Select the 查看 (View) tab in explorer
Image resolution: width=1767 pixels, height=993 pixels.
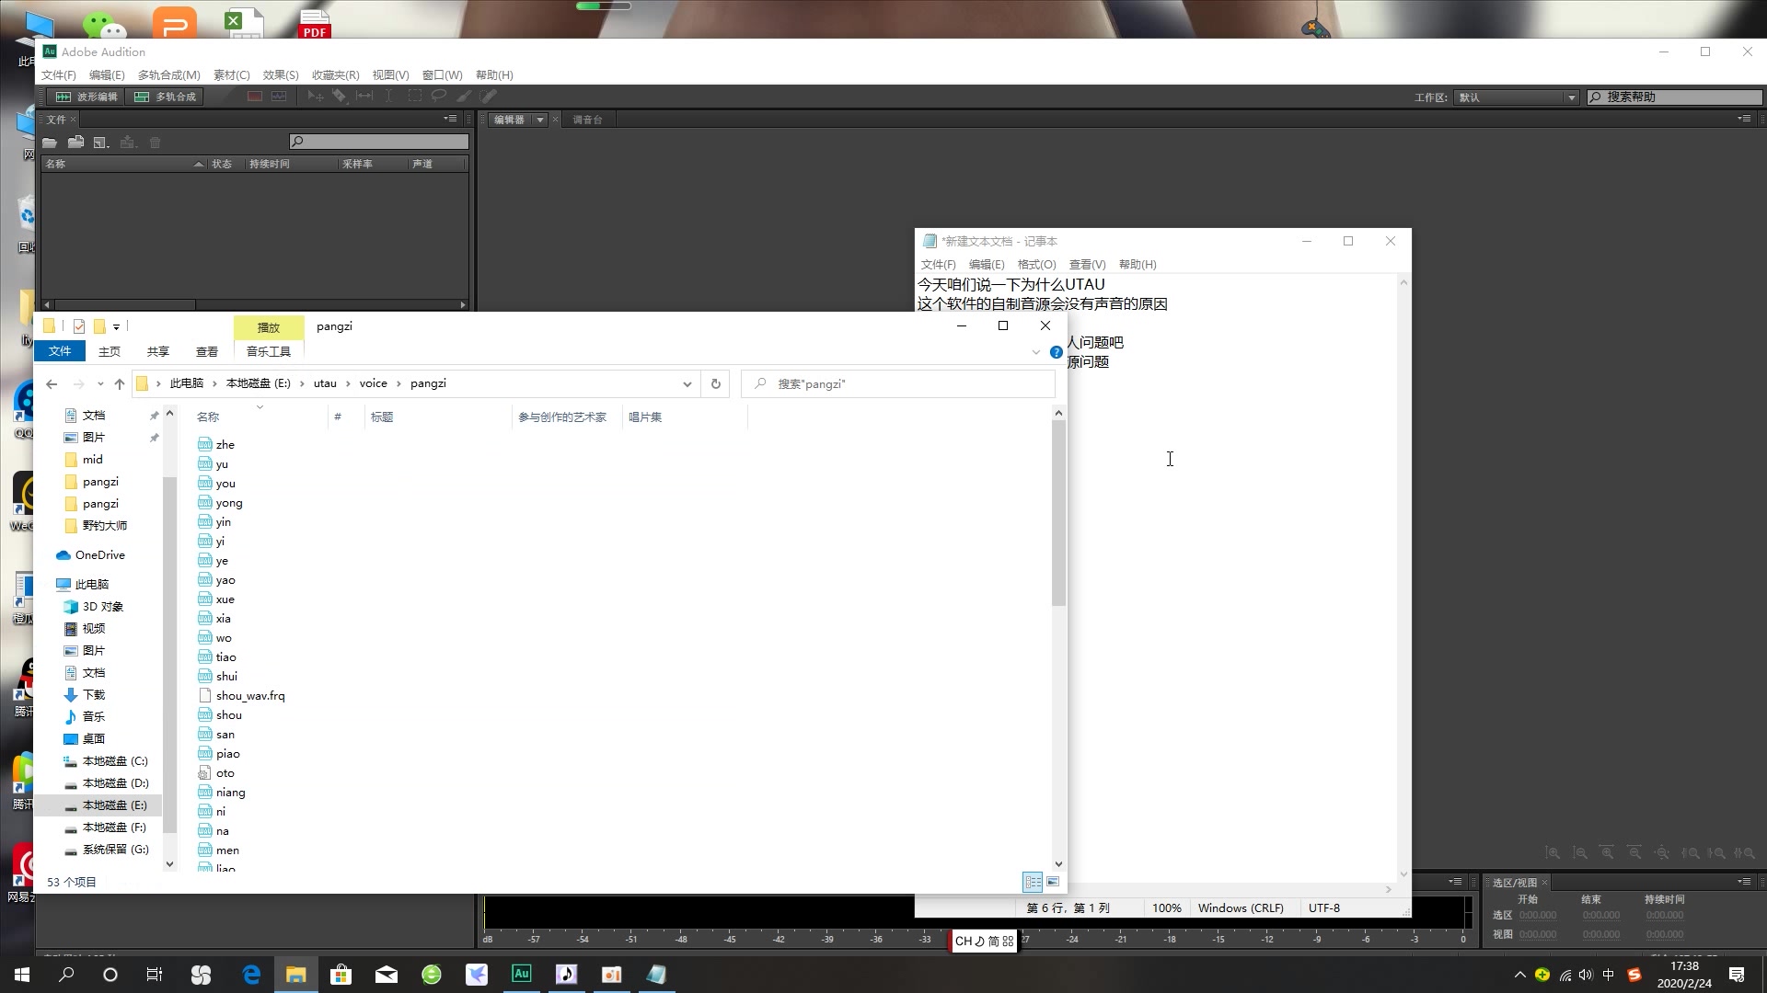206,350
